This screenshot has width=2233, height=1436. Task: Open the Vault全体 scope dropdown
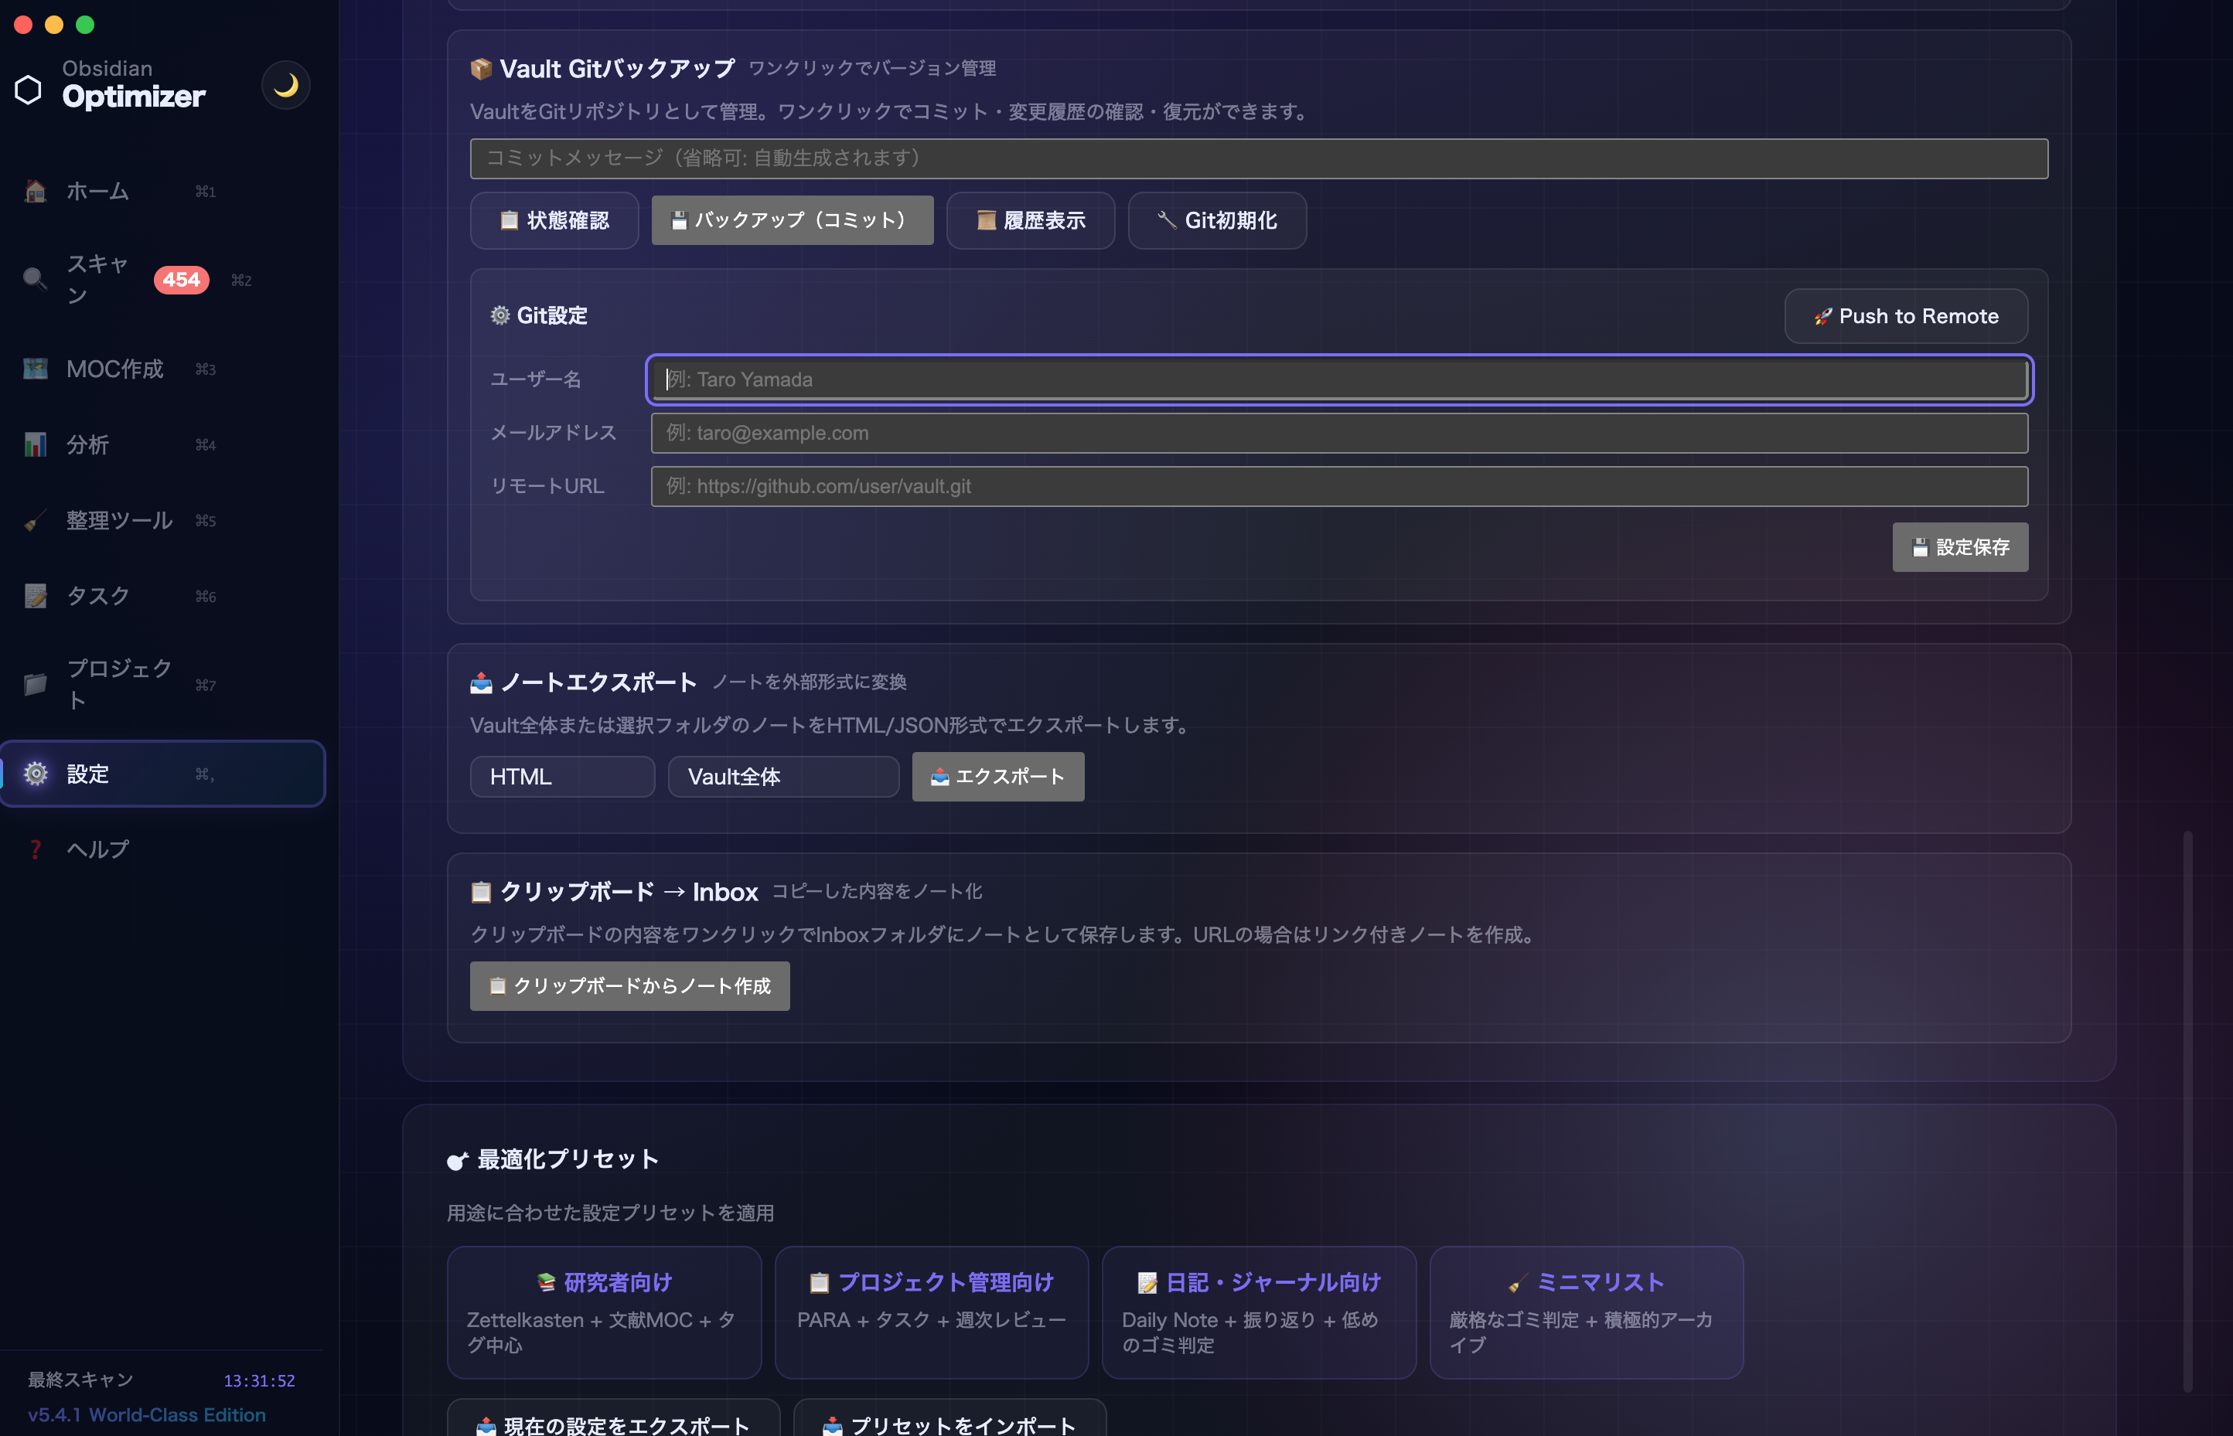coord(783,777)
